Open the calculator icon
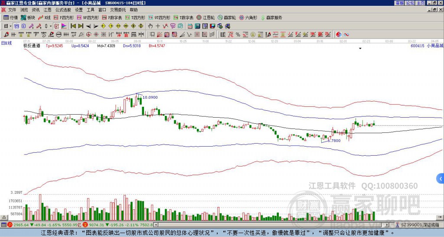Viewport: 444px width, 237px height. (x=198, y=26)
